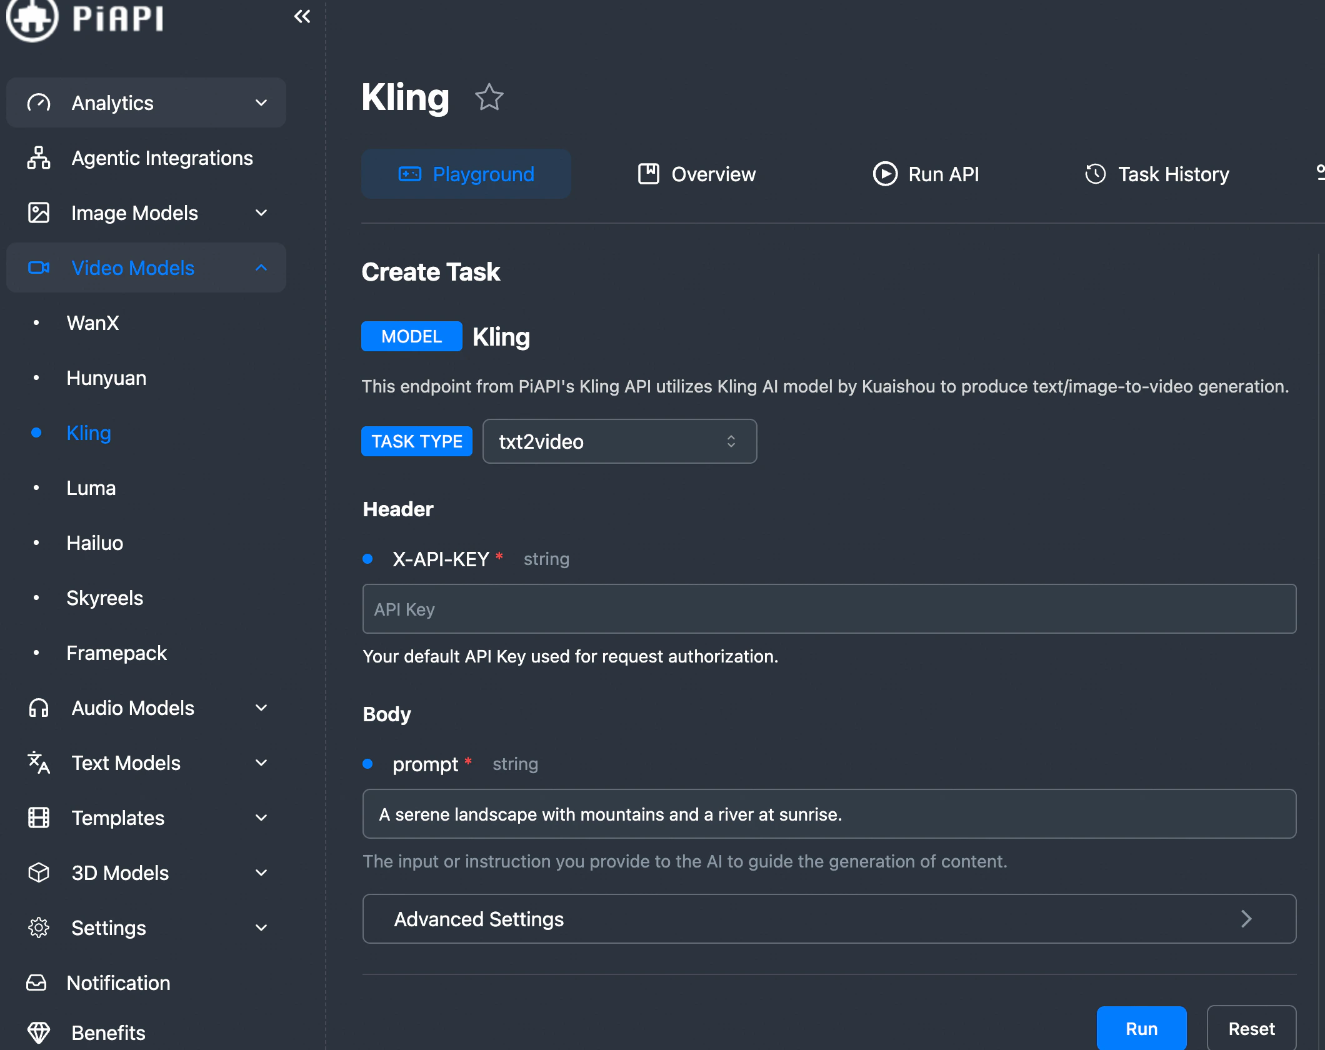Viewport: 1325px width, 1050px height.
Task: Expand the Analytics menu chevron
Action: [x=261, y=102]
